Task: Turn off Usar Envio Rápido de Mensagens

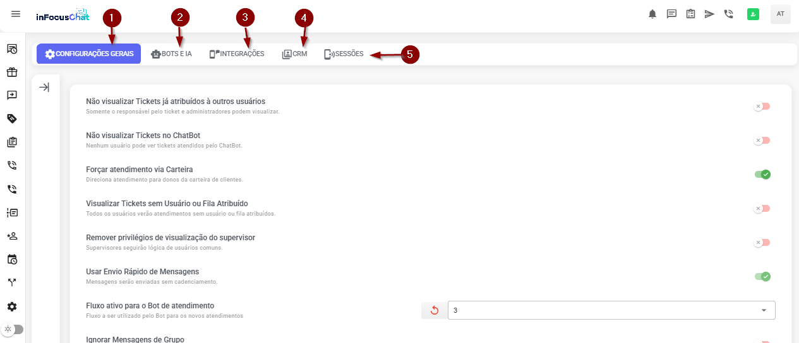Action: pos(762,276)
